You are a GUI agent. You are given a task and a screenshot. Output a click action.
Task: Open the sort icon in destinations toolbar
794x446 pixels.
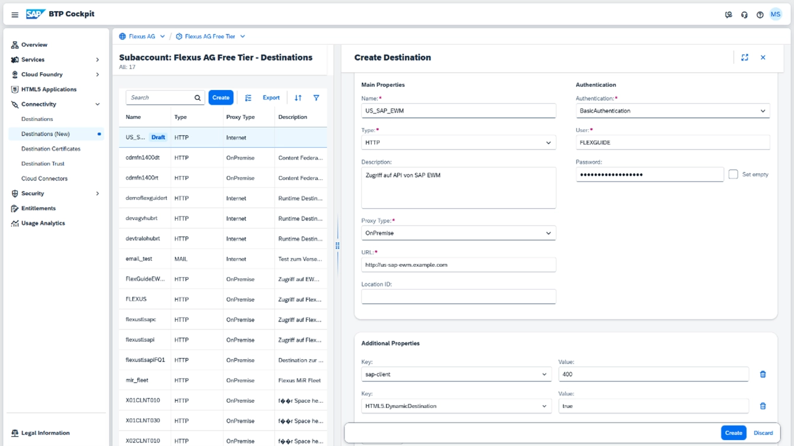click(298, 98)
